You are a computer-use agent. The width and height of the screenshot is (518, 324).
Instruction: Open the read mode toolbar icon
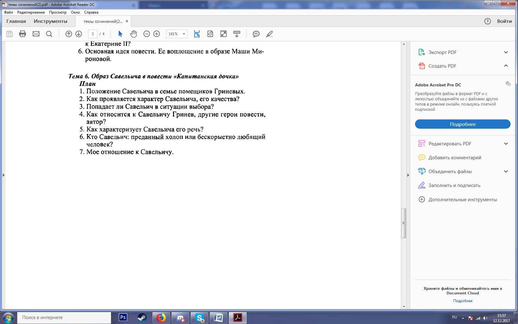click(x=237, y=34)
